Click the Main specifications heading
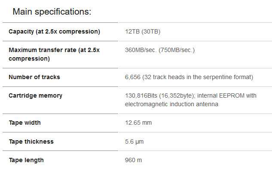 (x=52, y=12)
